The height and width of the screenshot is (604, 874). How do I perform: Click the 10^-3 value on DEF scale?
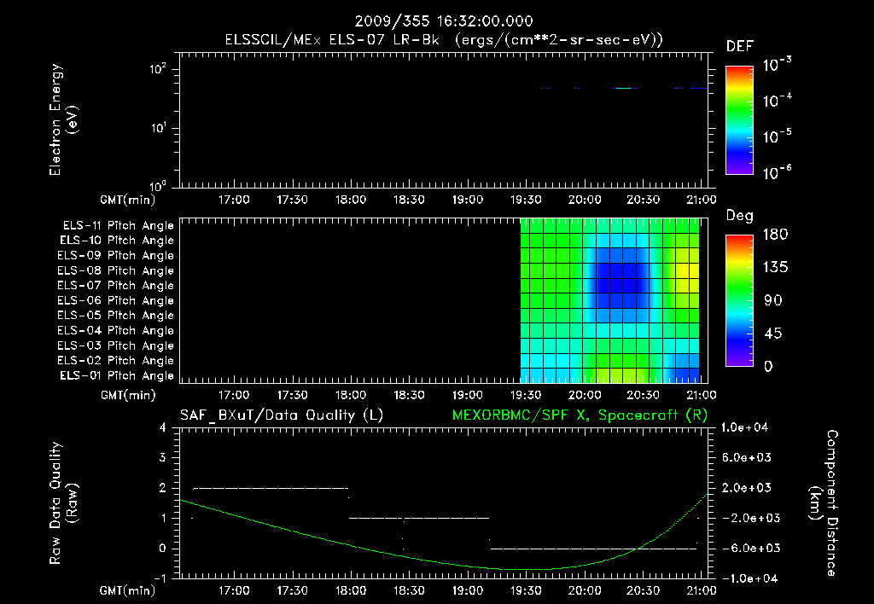point(777,64)
